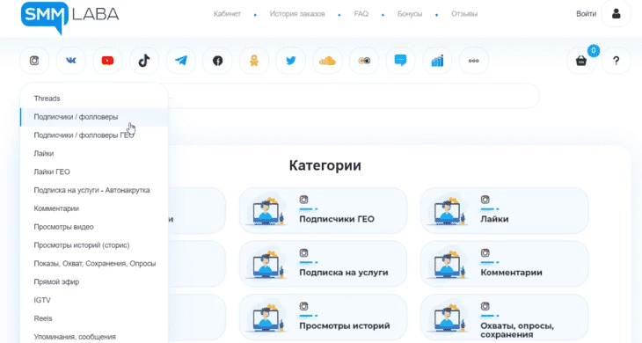642x343 pixels.
Task: Select Комментарии in the dropdown list
Action: [94, 208]
